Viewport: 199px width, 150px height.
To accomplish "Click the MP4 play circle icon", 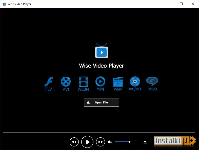I will pos(100,81).
